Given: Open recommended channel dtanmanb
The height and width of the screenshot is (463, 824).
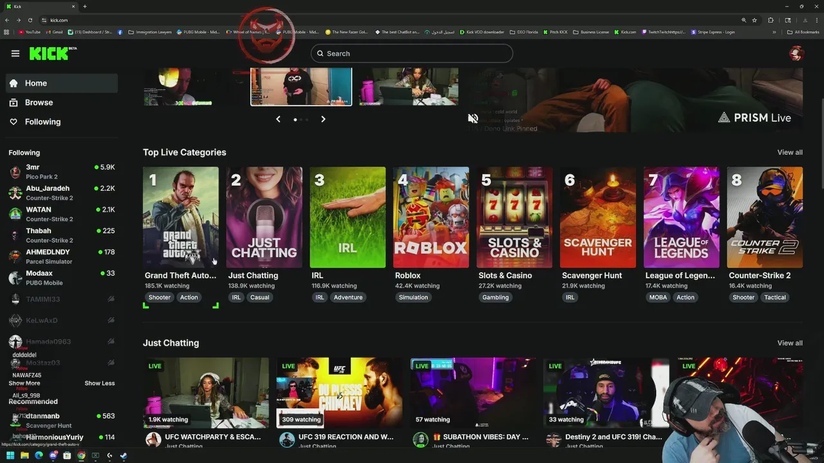Looking at the screenshot, I should [61, 420].
